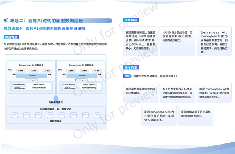Open the card about HBM 成本高 占比 50% 以上
The height and width of the screenshot is (154, 235).
(x=141, y=41)
